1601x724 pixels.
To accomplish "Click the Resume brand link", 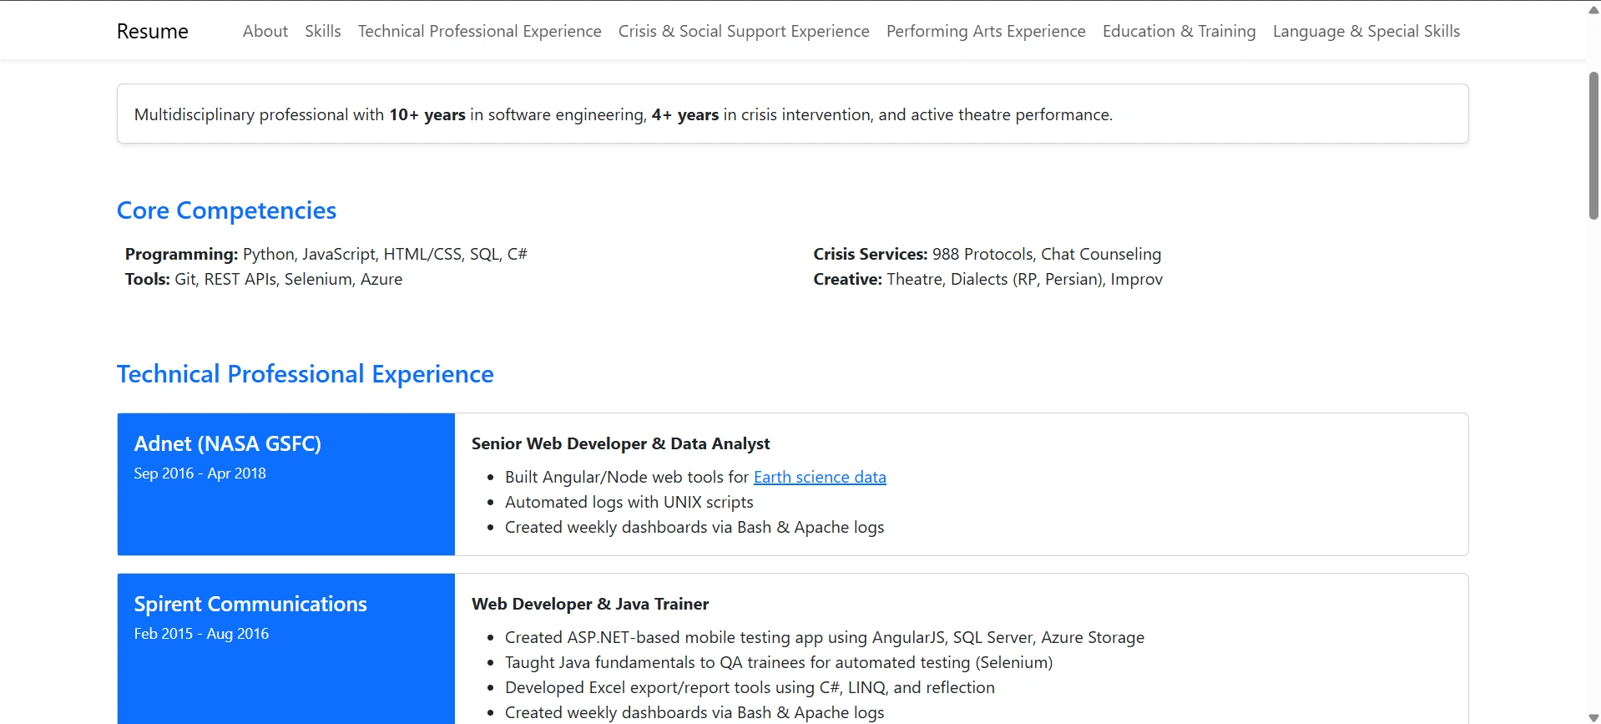I will click(x=152, y=32).
